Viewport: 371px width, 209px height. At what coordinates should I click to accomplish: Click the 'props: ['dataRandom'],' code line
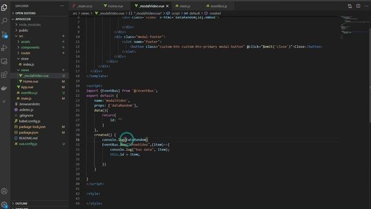(116, 106)
